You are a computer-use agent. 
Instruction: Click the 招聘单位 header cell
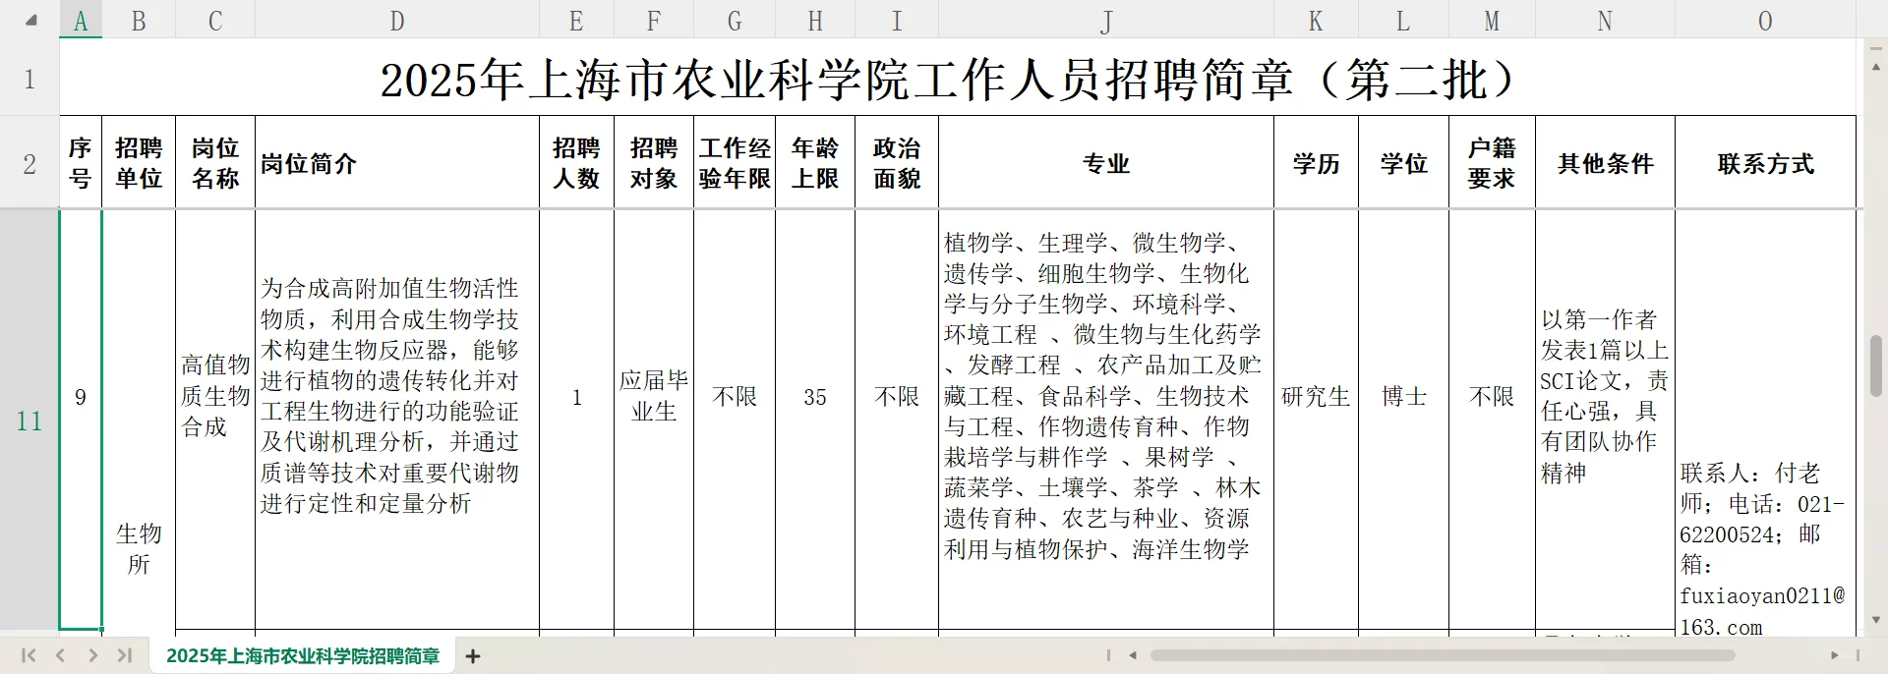139,163
